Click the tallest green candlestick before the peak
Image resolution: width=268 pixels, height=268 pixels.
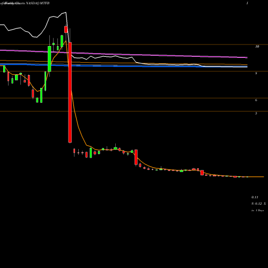pyautogui.click(x=49, y=59)
